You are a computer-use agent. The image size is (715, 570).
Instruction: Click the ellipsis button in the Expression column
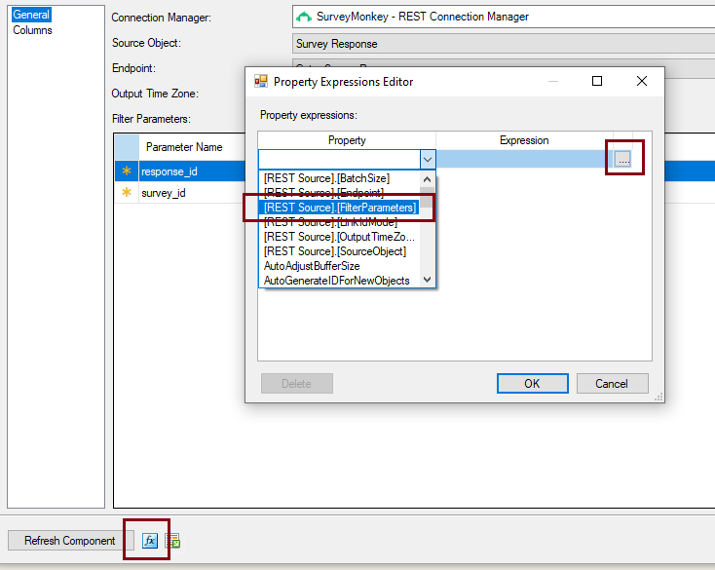622,159
